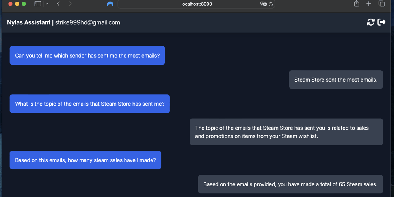
Task: Click the logout icon in header
Action: click(381, 22)
